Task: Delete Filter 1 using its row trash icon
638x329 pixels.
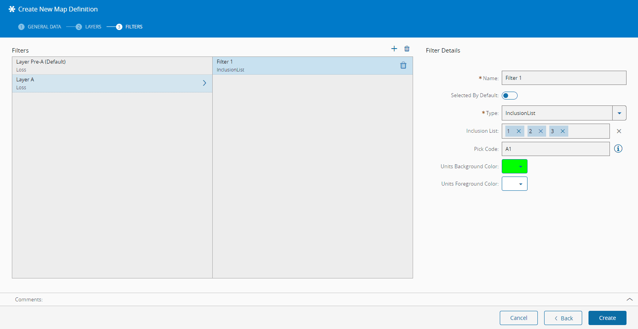Action: tap(403, 66)
